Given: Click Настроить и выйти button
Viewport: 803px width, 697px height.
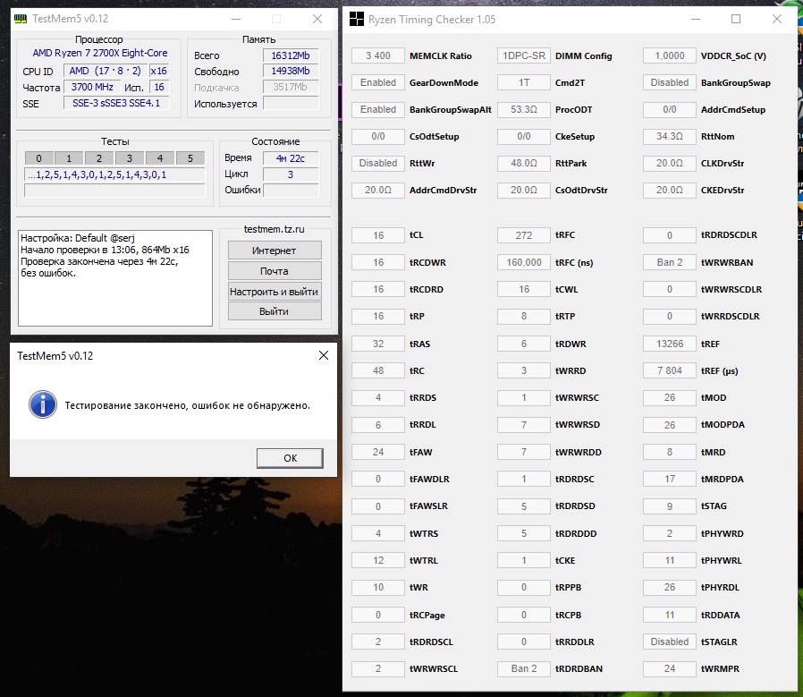Looking at the screenshot, I should [x=275, y=292].
